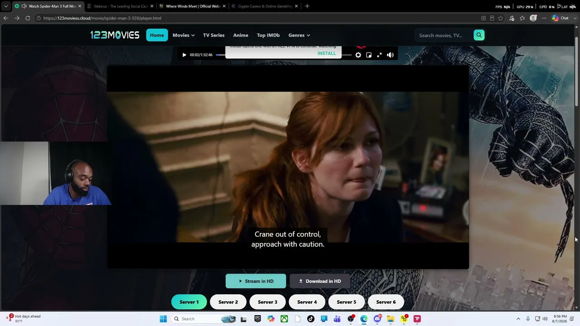Click the 123Movies logo
This screenshot has width=580, height=326.
115,35
